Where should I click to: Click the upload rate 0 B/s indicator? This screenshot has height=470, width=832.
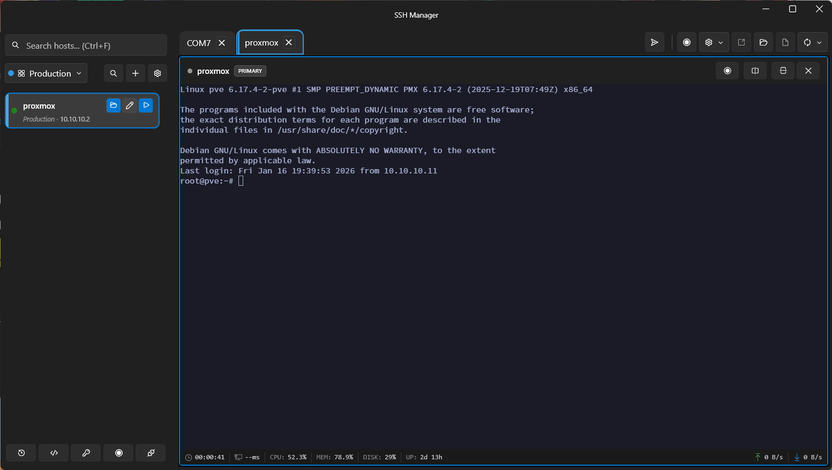tap(769, 457)
